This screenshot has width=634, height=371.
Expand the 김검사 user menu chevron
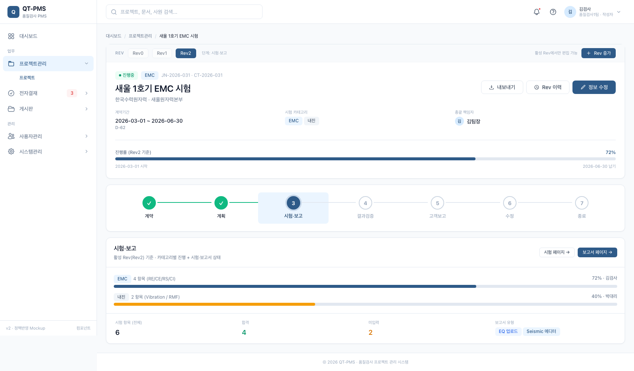pyautogui.click(x=619, y=12)
